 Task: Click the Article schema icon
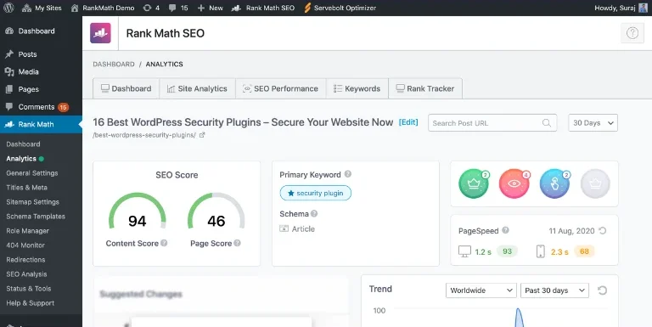(284, 228)
